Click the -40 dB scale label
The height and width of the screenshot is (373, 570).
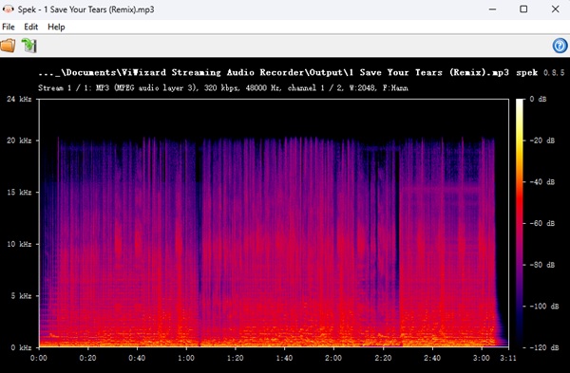click(542, 182)
